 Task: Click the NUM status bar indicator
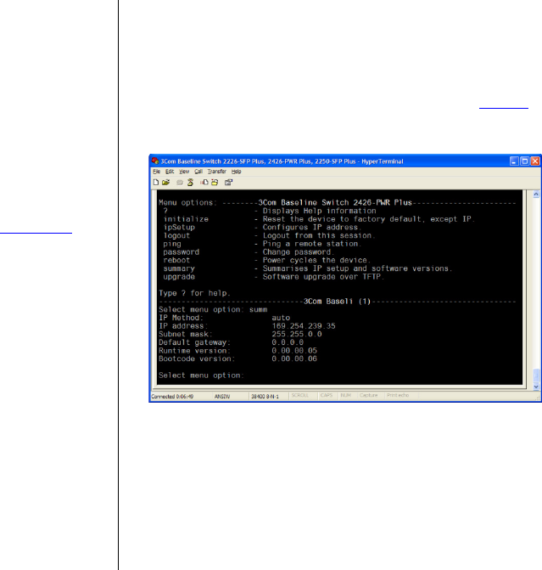pyautogui.click(x=345, y=395)
